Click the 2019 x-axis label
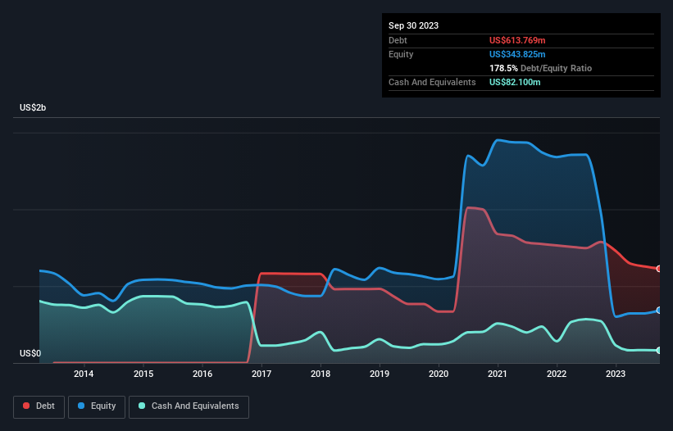 (x=380, y=374)
